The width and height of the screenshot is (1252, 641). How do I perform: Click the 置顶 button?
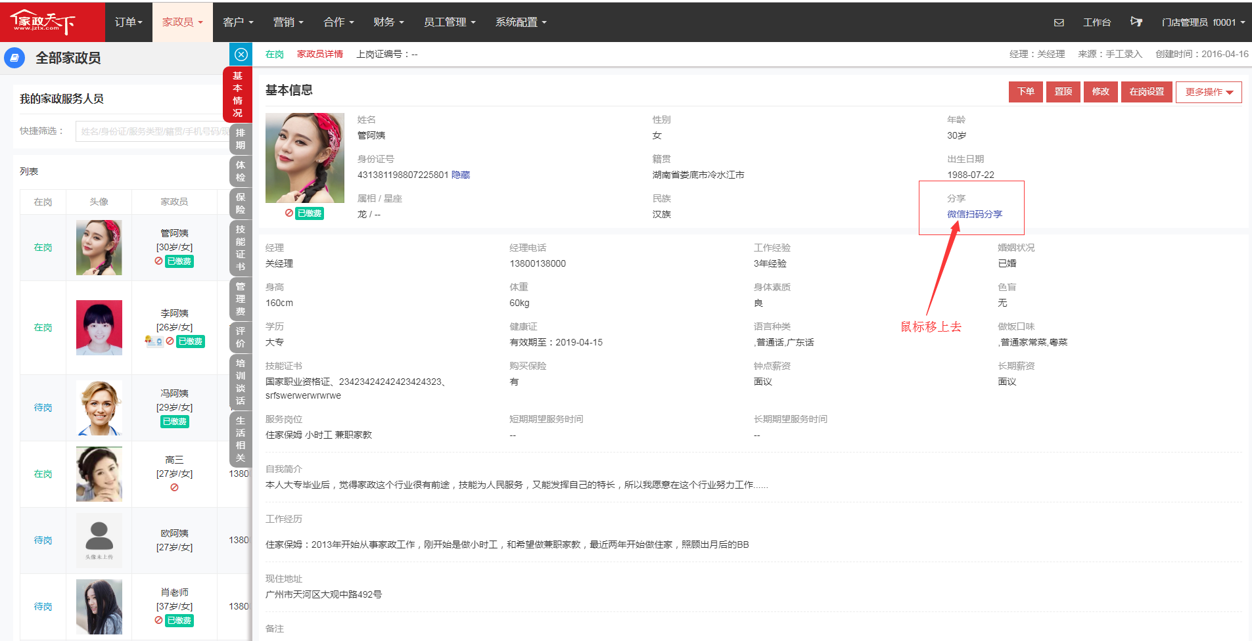click(x=1063, y=92)
